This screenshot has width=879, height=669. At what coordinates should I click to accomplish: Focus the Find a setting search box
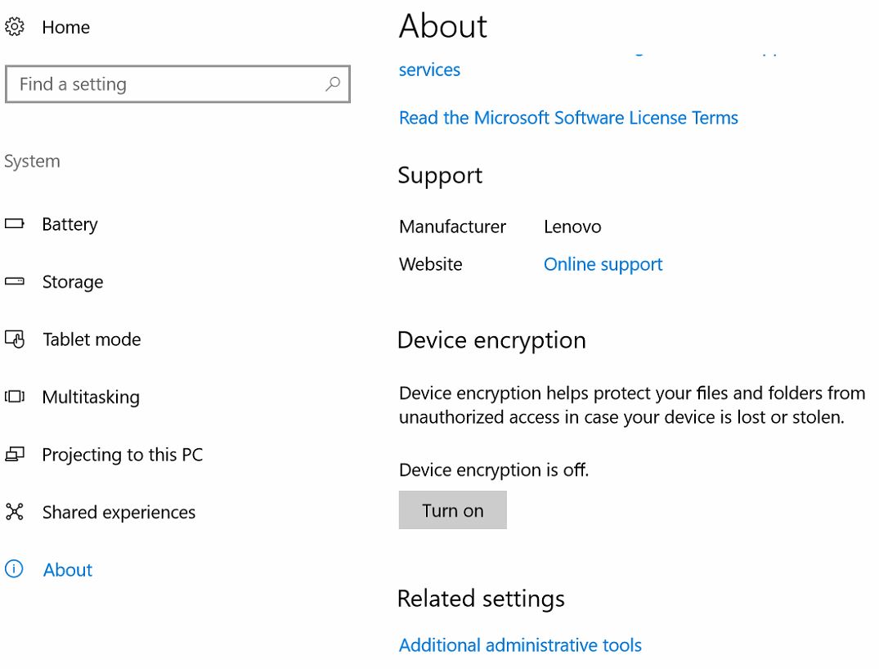[x=164, y=84]
